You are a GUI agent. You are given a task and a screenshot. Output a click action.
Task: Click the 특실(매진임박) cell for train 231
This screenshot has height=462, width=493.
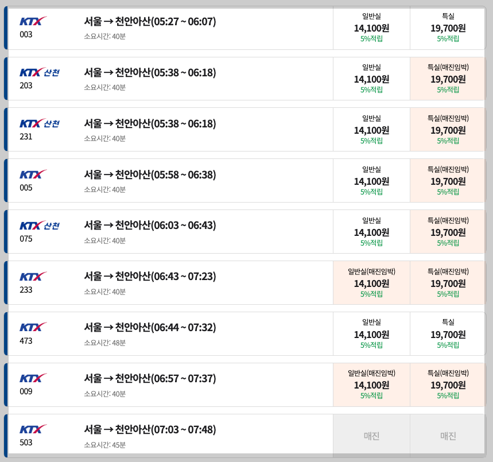pos(447,129)
